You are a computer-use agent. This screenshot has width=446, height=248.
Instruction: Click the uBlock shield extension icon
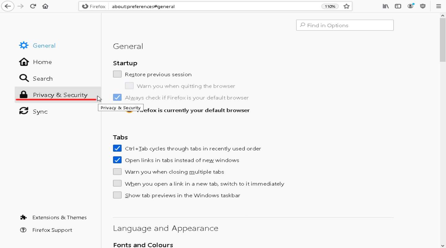pyautogui.click(x=423, y=6)
